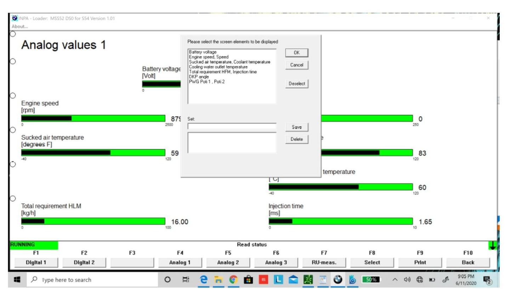
Task: Switch to Analog 2 with F5 button
Action: pyautogui.click(x=228, y=262)
